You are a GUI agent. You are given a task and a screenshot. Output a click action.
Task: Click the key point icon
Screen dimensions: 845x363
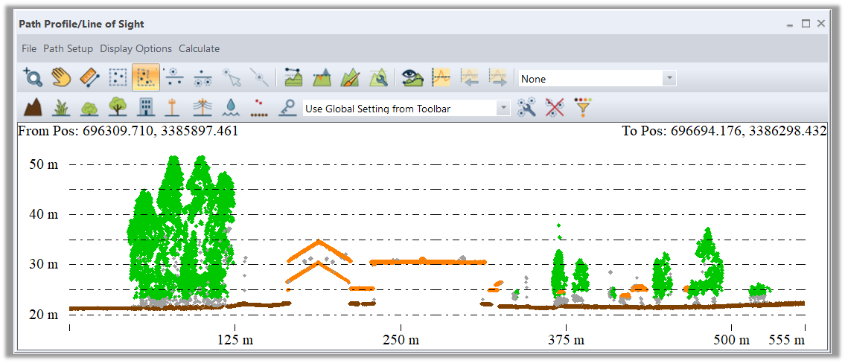point(287,107)
